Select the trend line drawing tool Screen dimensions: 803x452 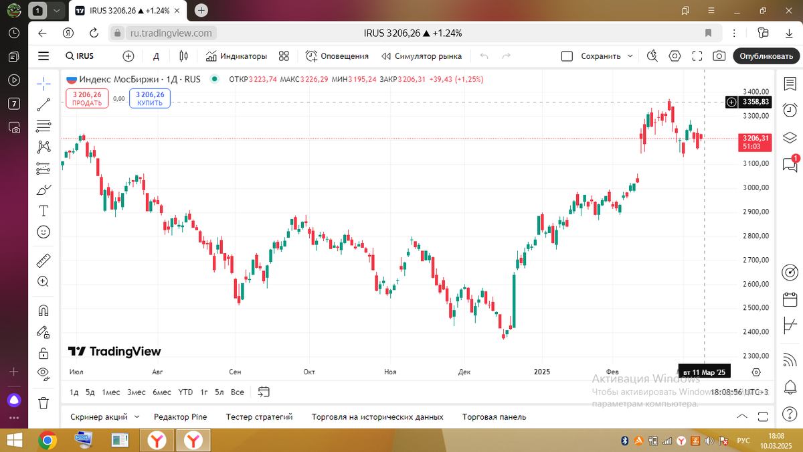(43, 104)
